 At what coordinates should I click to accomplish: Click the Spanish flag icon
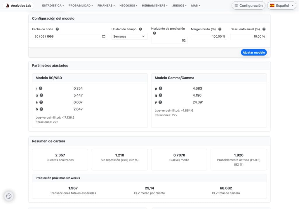click(x=272, y=6)
